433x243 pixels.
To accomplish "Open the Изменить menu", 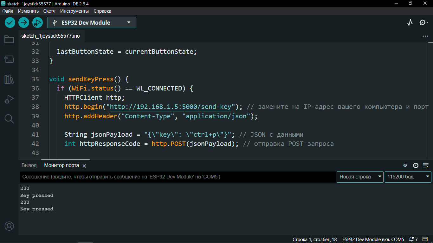I will point(28,11).
